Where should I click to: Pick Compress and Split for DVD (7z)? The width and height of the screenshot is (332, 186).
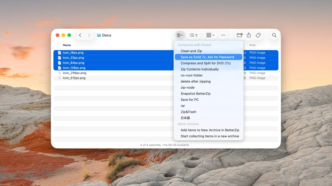(x=209, y=63)
